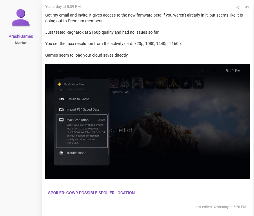Click ArashiGames purple avatar icon

21,18
